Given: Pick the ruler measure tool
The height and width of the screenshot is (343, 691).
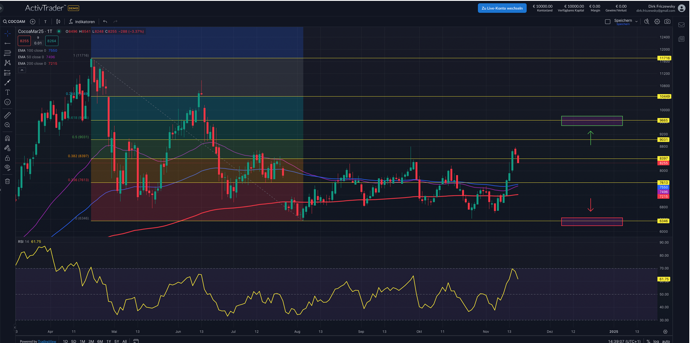Looking at the screenshot, I should pyautogui.click(x=7, y=115).
